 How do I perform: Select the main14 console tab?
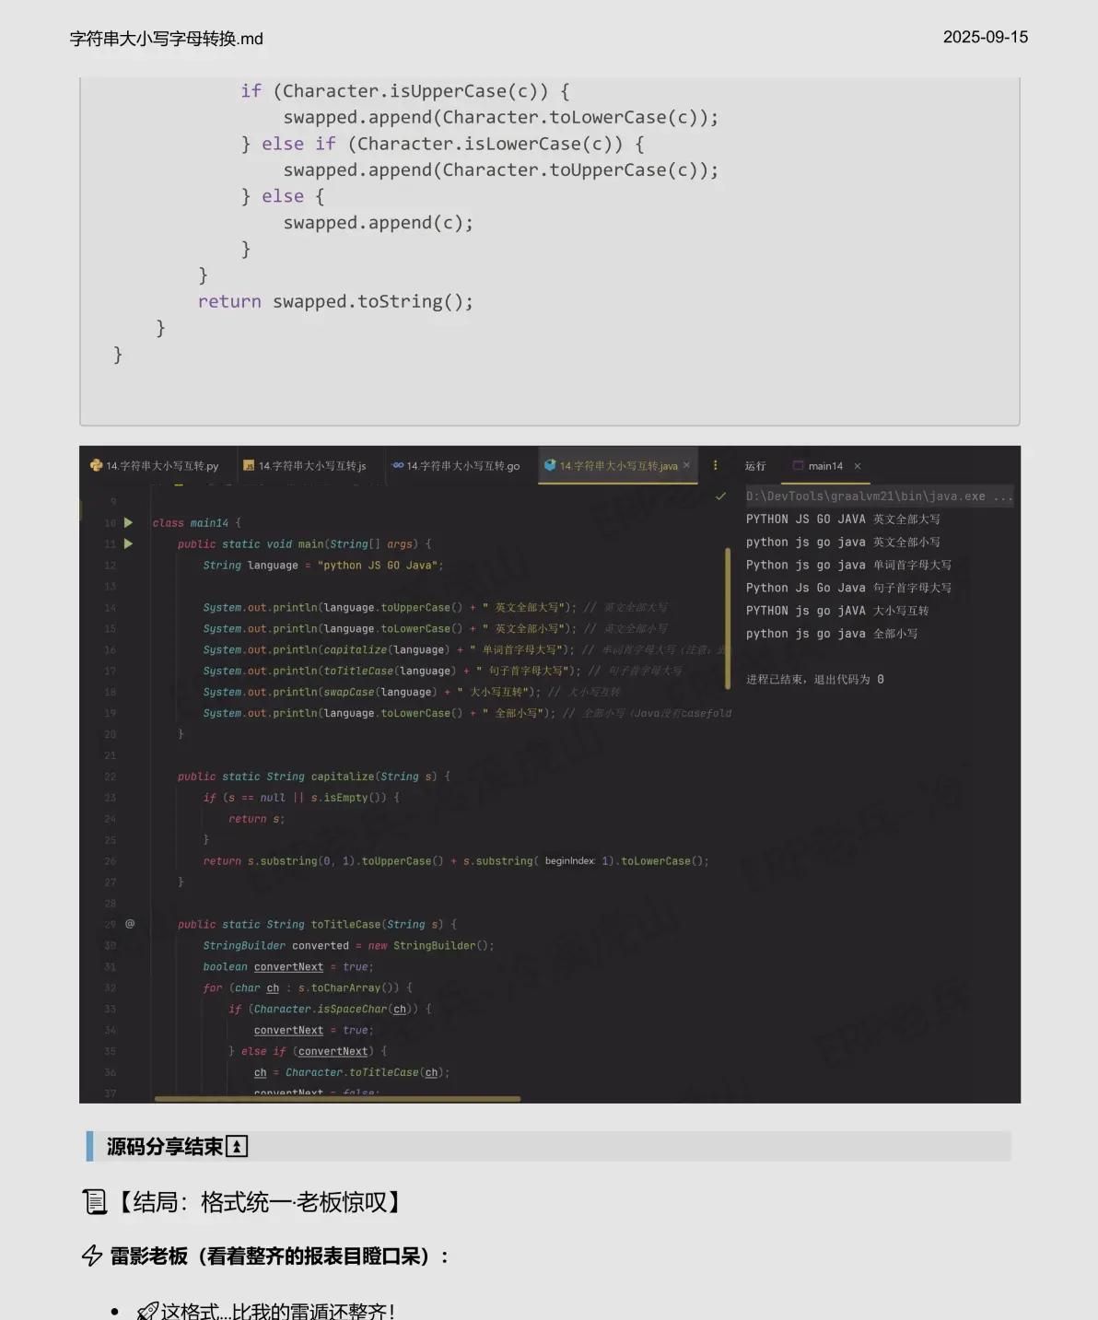pos(824,465)
